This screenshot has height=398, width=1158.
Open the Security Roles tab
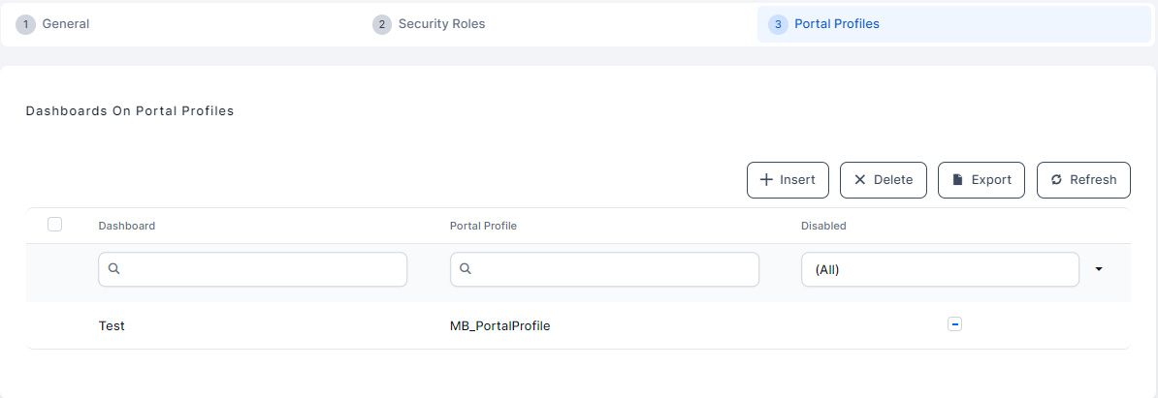coord(441,24)
